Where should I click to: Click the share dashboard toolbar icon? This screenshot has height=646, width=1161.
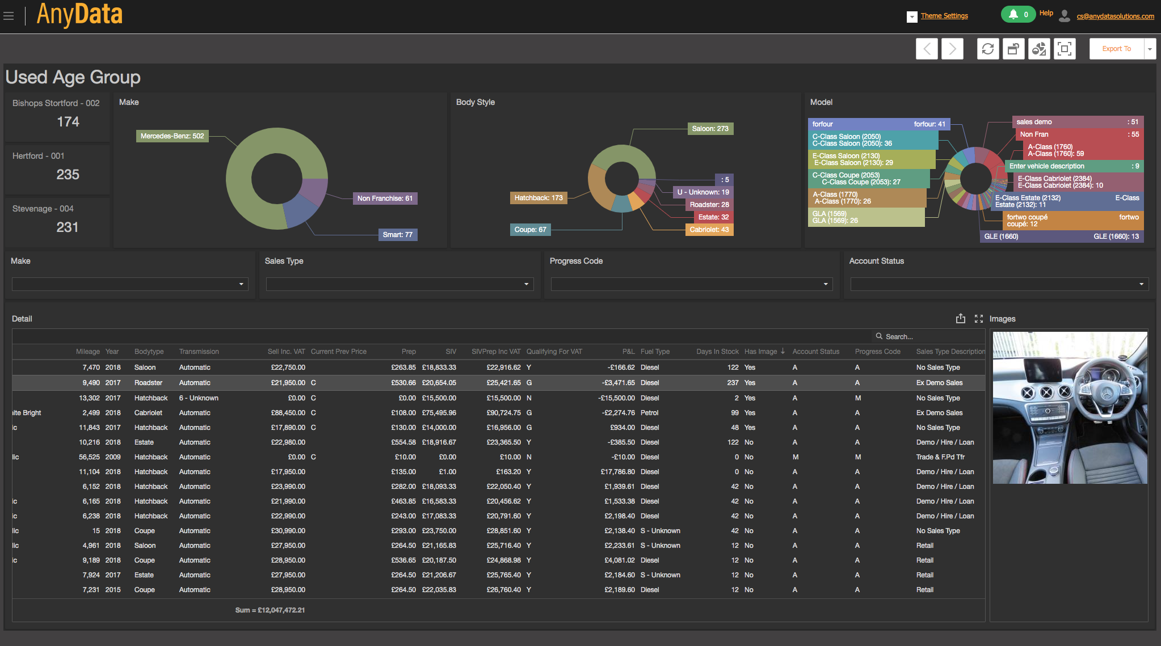(x=1013, y=49)
